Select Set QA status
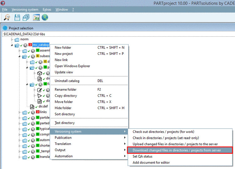 [x=180, y=156]
